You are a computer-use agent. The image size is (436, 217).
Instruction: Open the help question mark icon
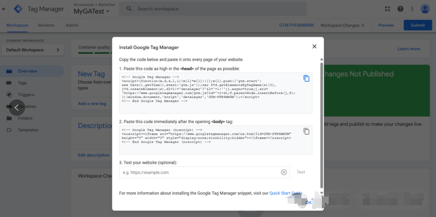click(x=400, y=9)
